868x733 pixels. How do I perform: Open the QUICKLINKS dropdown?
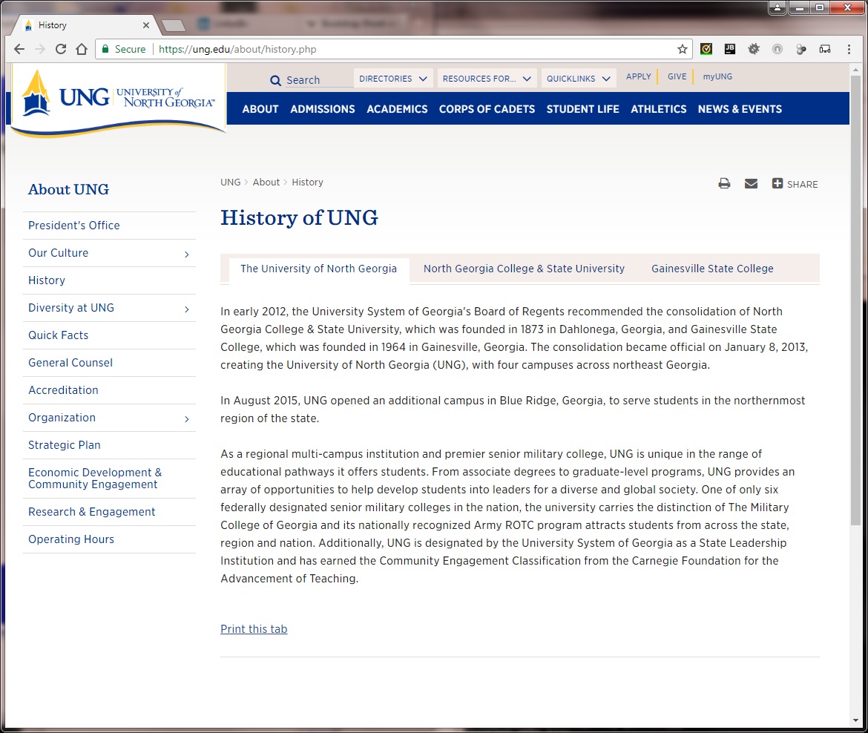(579, 79)
